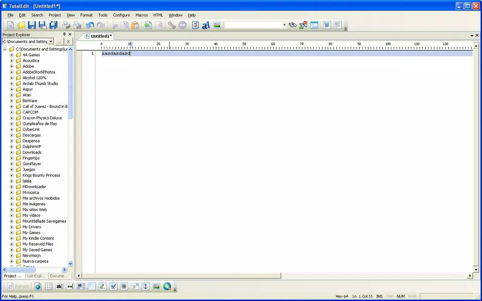Open the Macros menu
The image size is (482, 301).
(142, 15)
